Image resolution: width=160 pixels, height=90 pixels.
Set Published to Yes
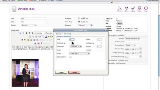click(84, 18)
